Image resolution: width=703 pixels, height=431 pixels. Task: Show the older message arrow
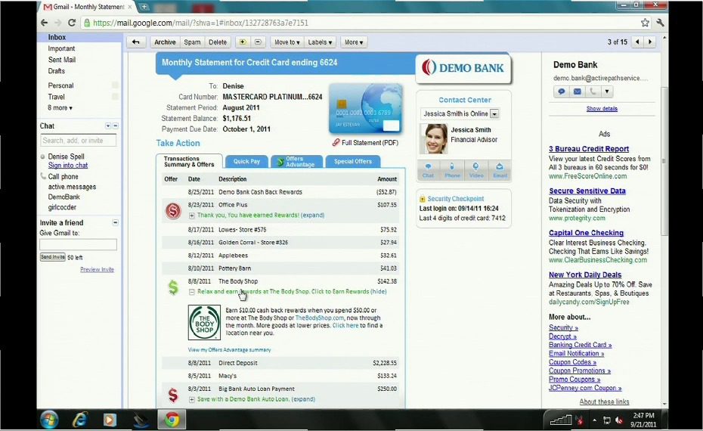click(x=649, y=42)
